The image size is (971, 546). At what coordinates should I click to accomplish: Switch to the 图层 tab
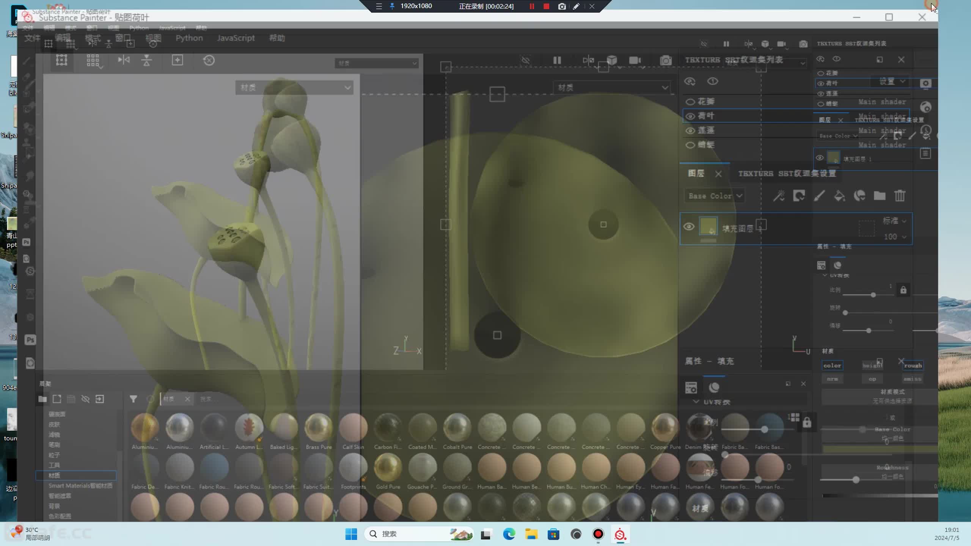[696, 173]
